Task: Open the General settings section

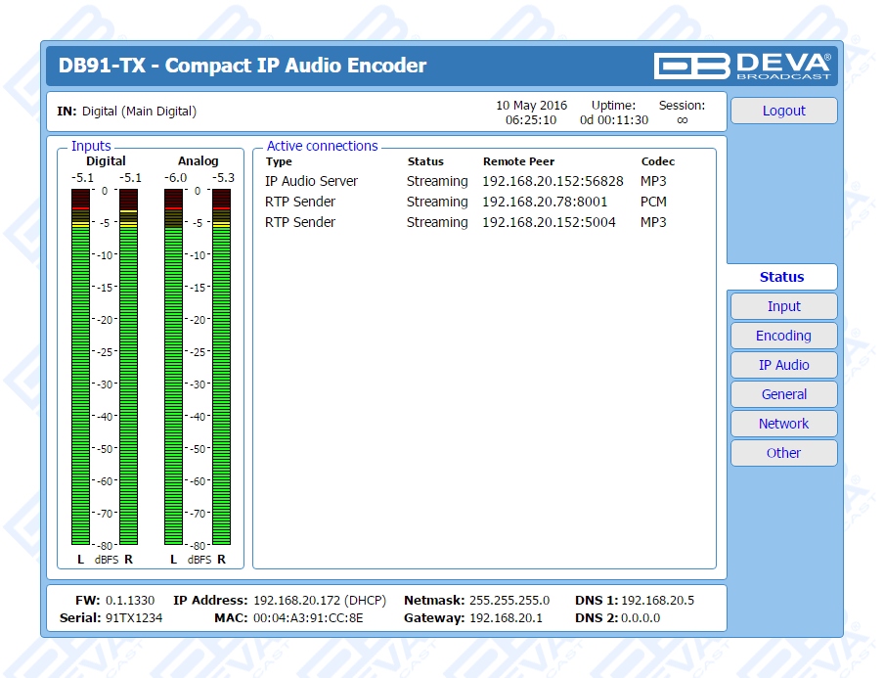Action: tap(783, 394)
